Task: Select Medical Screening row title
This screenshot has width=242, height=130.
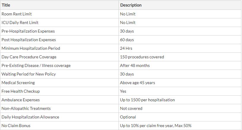Action: (x=60, y=83)
